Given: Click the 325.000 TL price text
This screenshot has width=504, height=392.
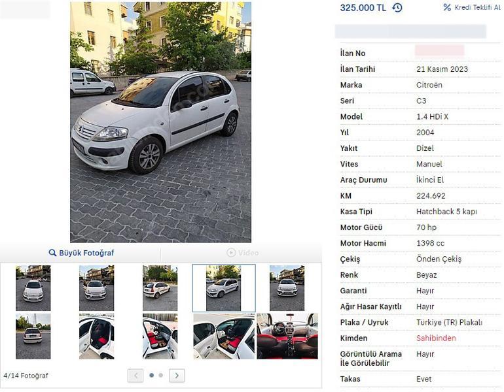Looking at the screenshot, I should point(363,8).
